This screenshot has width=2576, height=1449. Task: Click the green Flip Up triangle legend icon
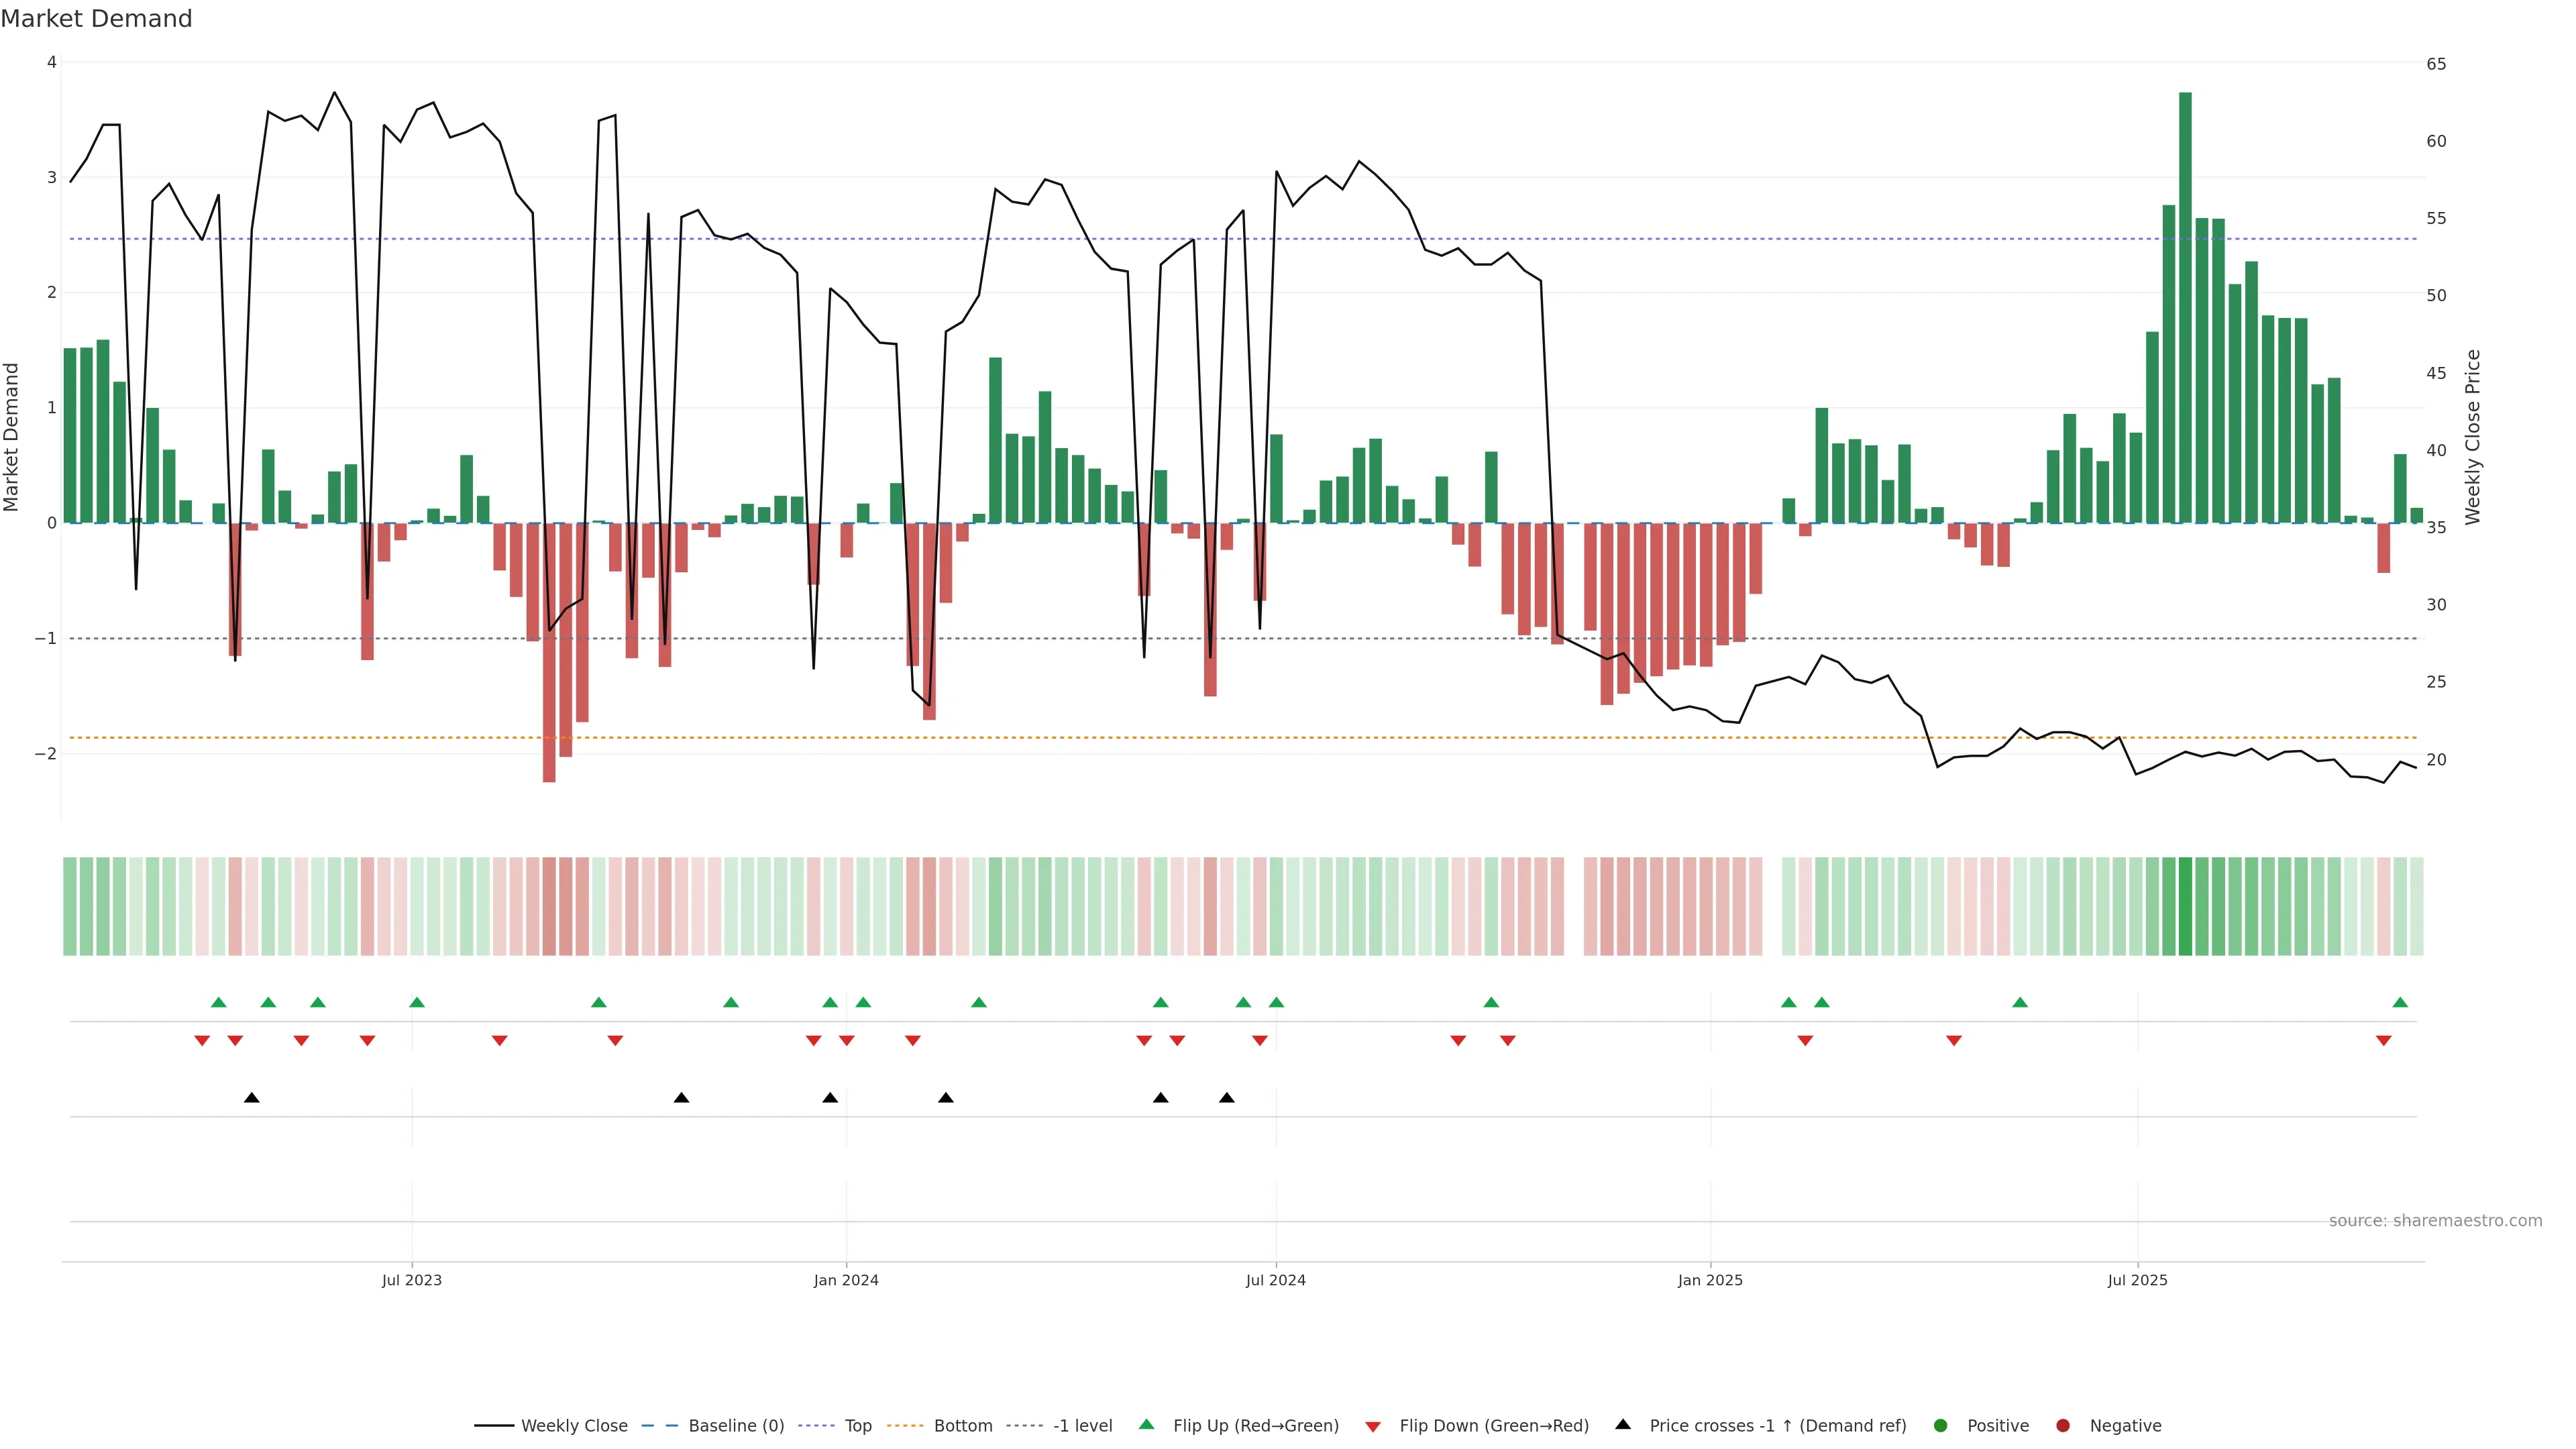pos(1146,1424)
